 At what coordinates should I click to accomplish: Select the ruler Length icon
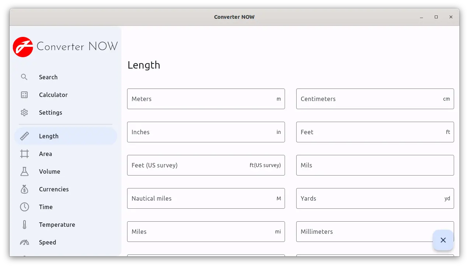pyautogui.click(x=24, y=136)
